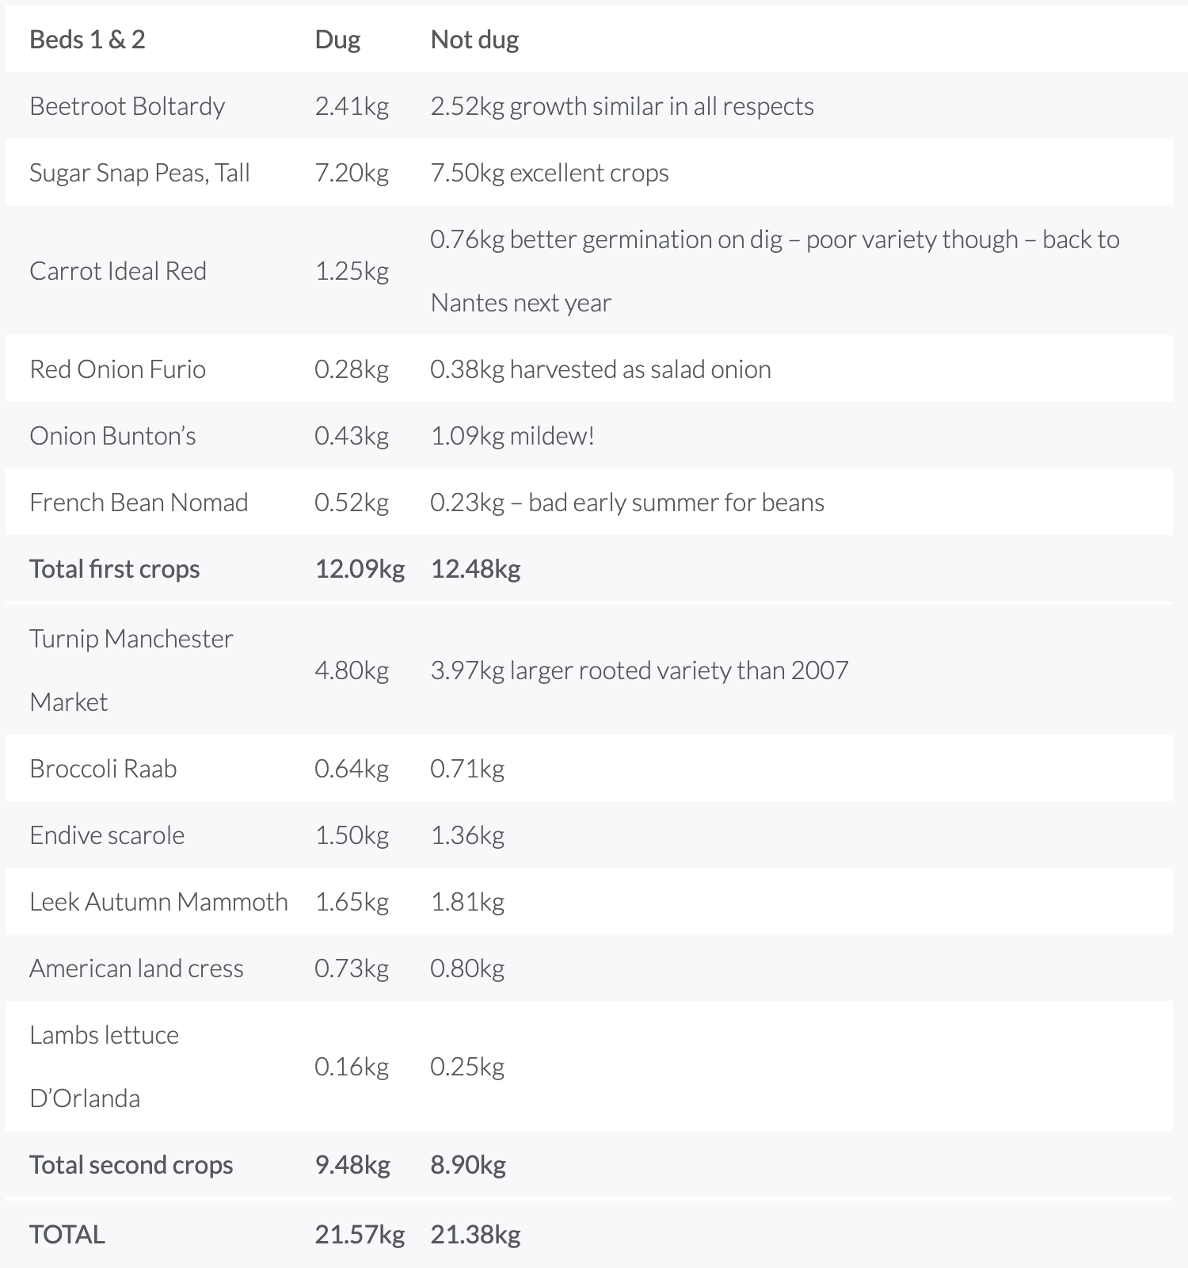Select the 'Leek Autumn Mammoth' row label
This screenshot has width=1188, height=1268.
158,902
